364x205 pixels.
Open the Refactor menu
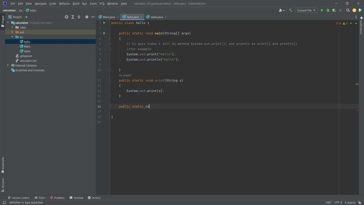pyautogui.click(x=64, y=3)
